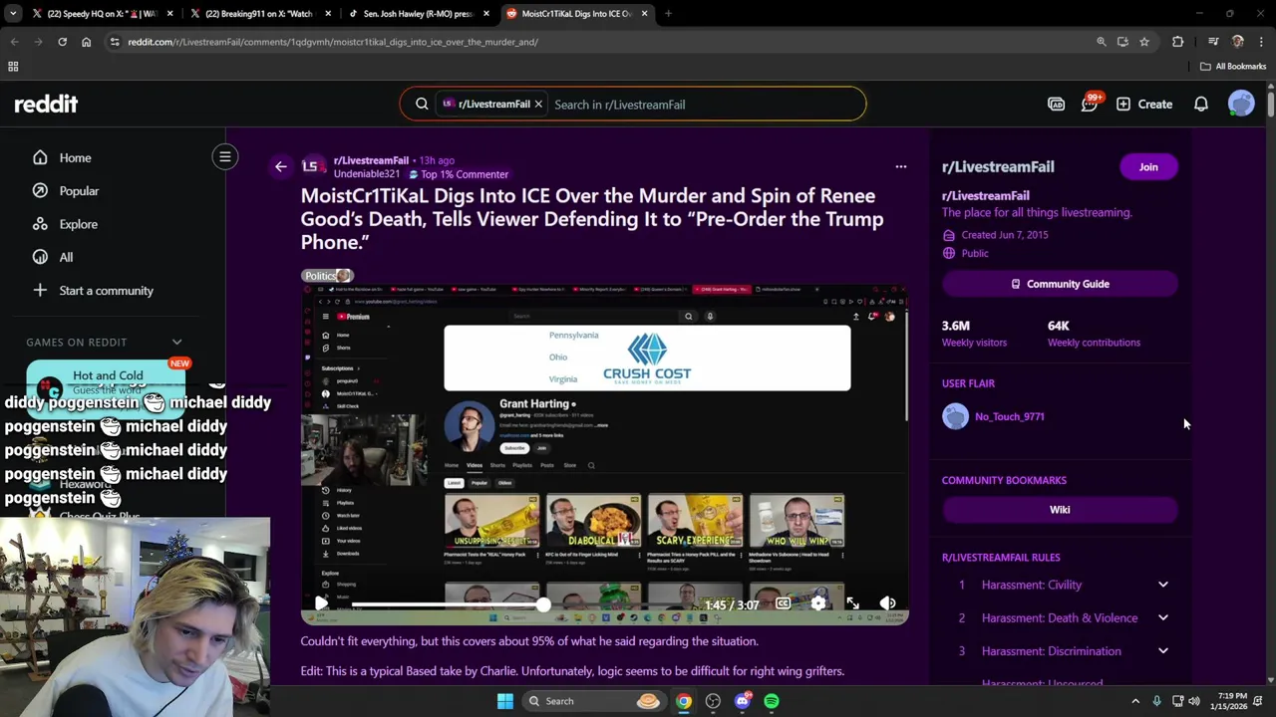Open the Reddit user avatar menu

click(1241, 104)
